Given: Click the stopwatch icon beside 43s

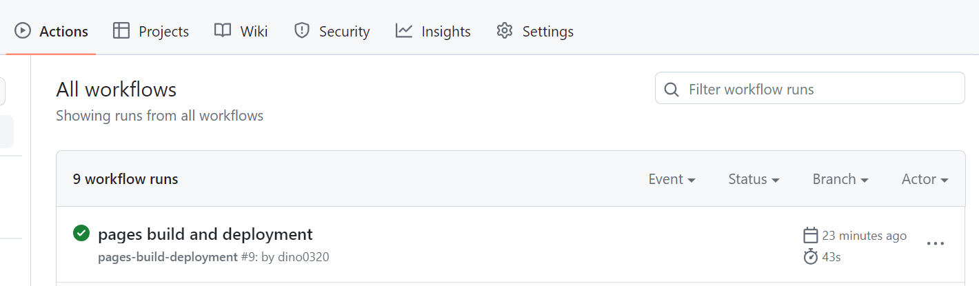Looking at the screenshot, I should 811,257.
